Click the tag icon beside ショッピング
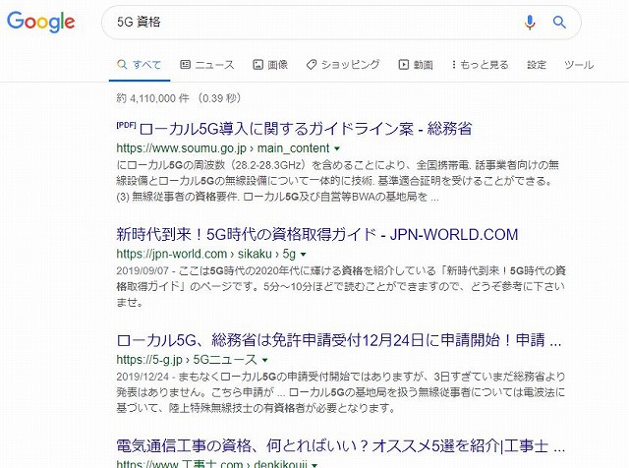Viewport: 629px width, 468px height. [x=312, y=65]
